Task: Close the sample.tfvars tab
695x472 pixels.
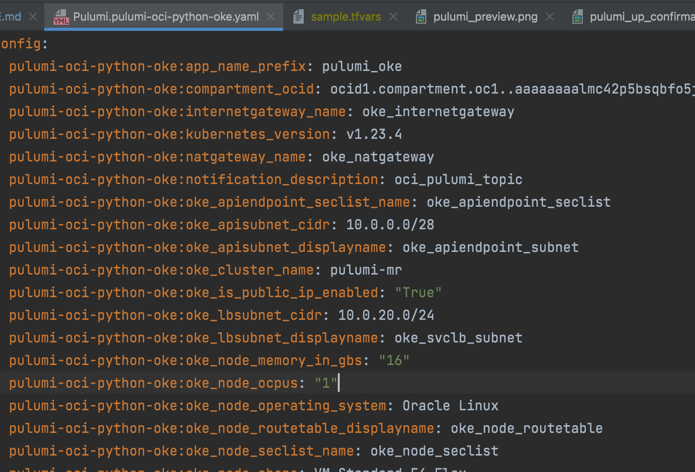Action: click(x=393, y=16)
